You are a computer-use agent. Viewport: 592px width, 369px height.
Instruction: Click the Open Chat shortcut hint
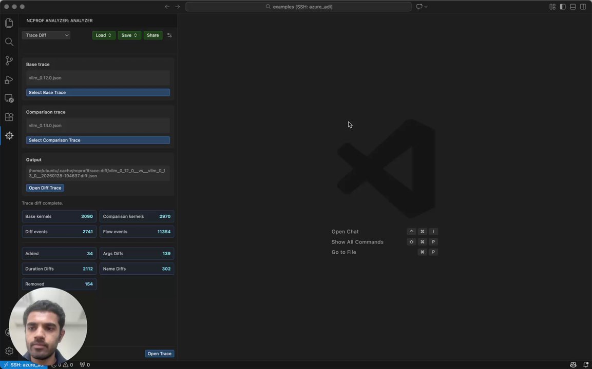pyautogui.click(x=345, y=232)
